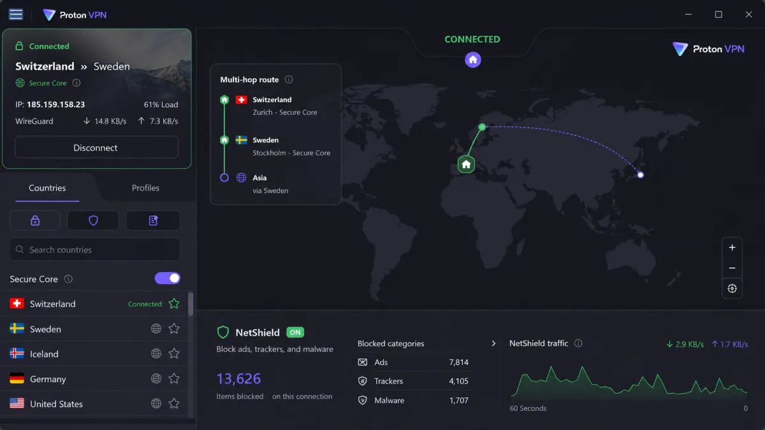
Task: Click the Malware category icon
Action: click(363, 400)
